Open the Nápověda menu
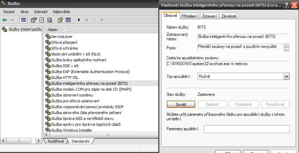The width and height of the screenshot is (299, 153). click(x=61, y=12)
